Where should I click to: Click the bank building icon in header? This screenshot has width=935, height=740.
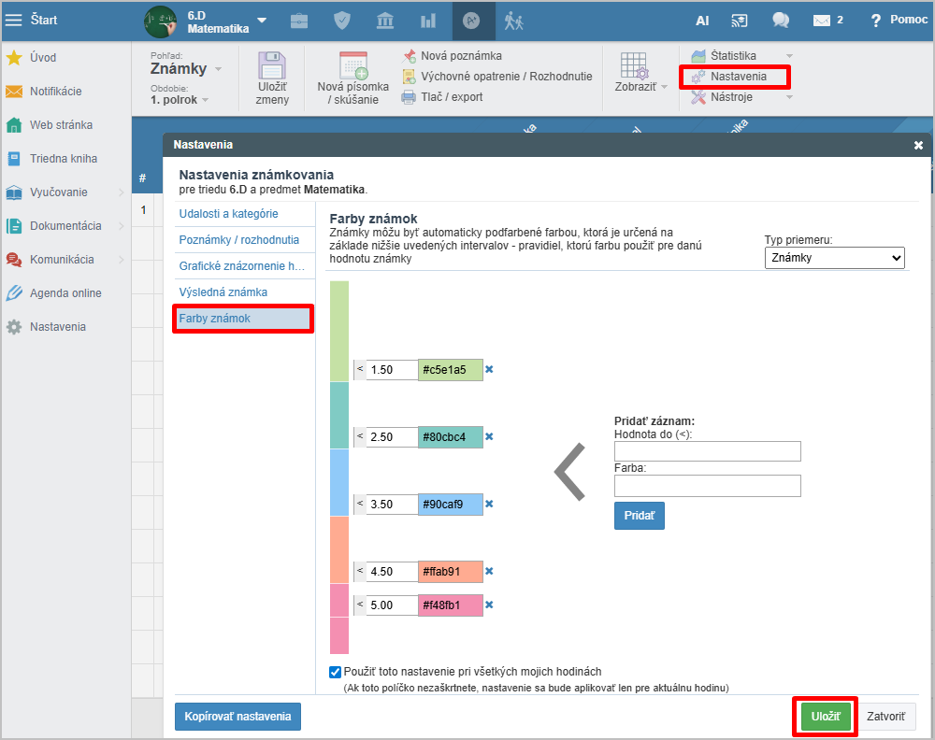[385, 21]
